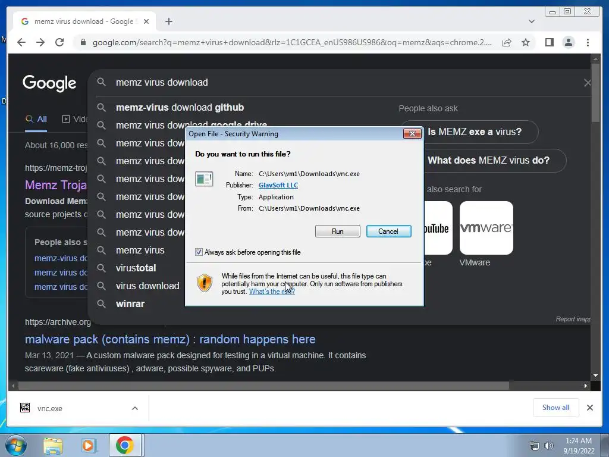Click Show all downloads
This screenshot has width=609, height=457.
pos(556,408)
